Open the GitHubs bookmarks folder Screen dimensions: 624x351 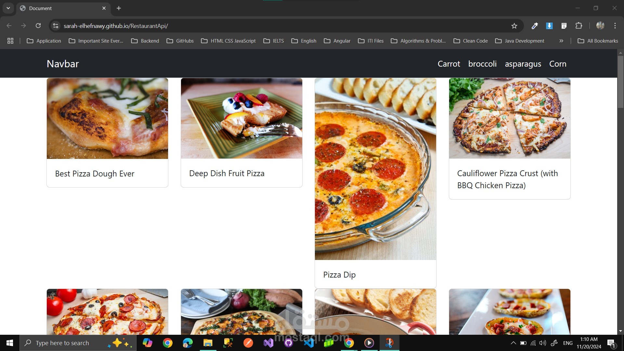pos(180,41)
